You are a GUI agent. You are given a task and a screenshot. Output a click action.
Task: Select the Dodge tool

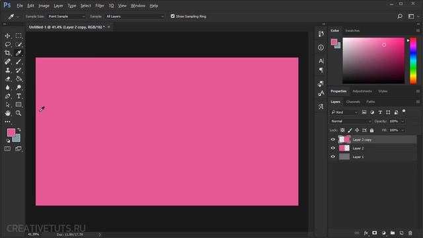[x=19, y=87]
